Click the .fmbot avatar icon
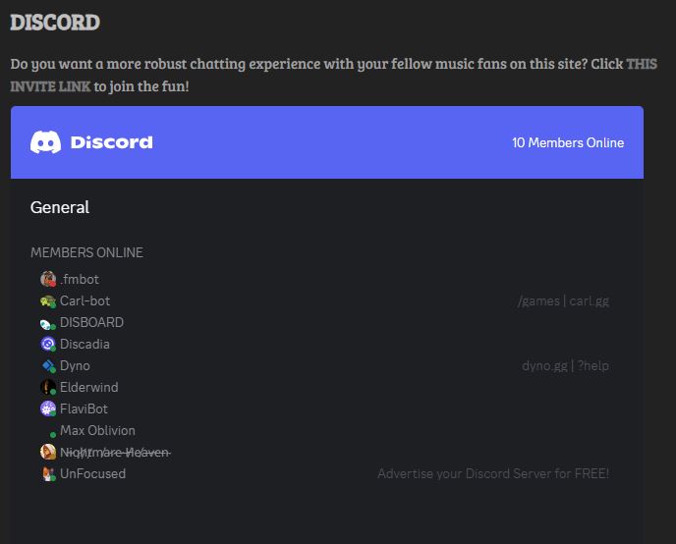The height and width of the screenshot is (544, 676). click(x=48, y=279)
